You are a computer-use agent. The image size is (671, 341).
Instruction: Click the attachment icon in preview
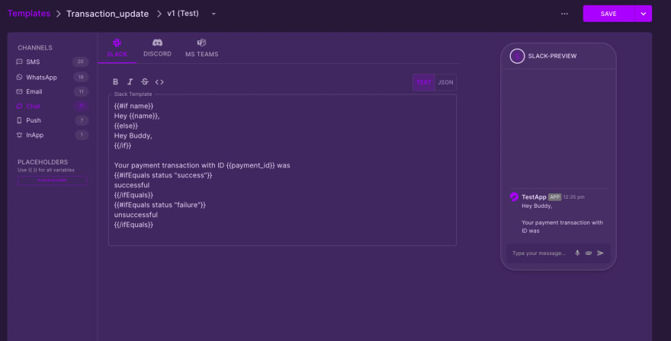[x=589, y=253]
